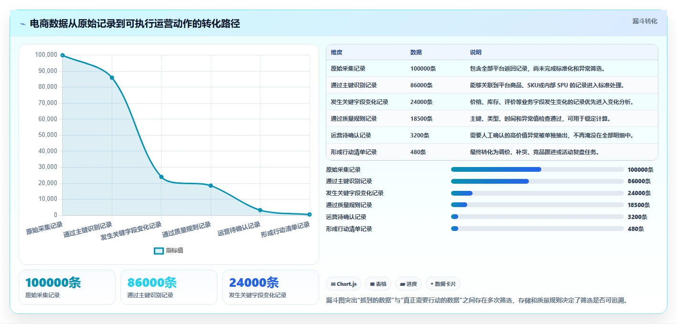Click the 100,000 y-axis label
The image size is (677, 324).
tap(46, 55)
